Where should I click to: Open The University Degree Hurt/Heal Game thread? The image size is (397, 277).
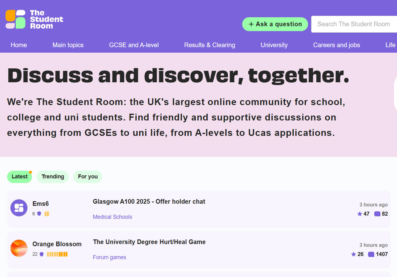149,242
